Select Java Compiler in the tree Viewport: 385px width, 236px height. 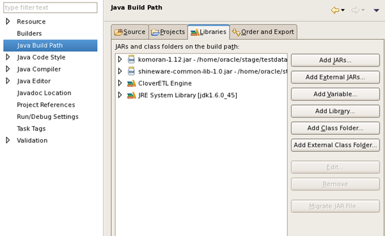[39, 69]
